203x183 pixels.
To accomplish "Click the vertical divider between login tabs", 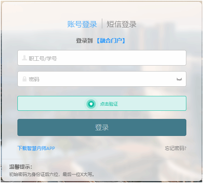I will click(102, 23).
